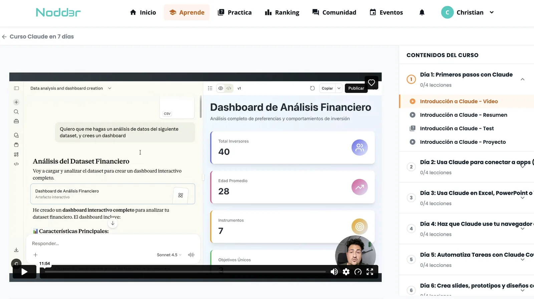Mute the video volume
The height and width of the screenshot is (299, 534).
tap(334, 272)
